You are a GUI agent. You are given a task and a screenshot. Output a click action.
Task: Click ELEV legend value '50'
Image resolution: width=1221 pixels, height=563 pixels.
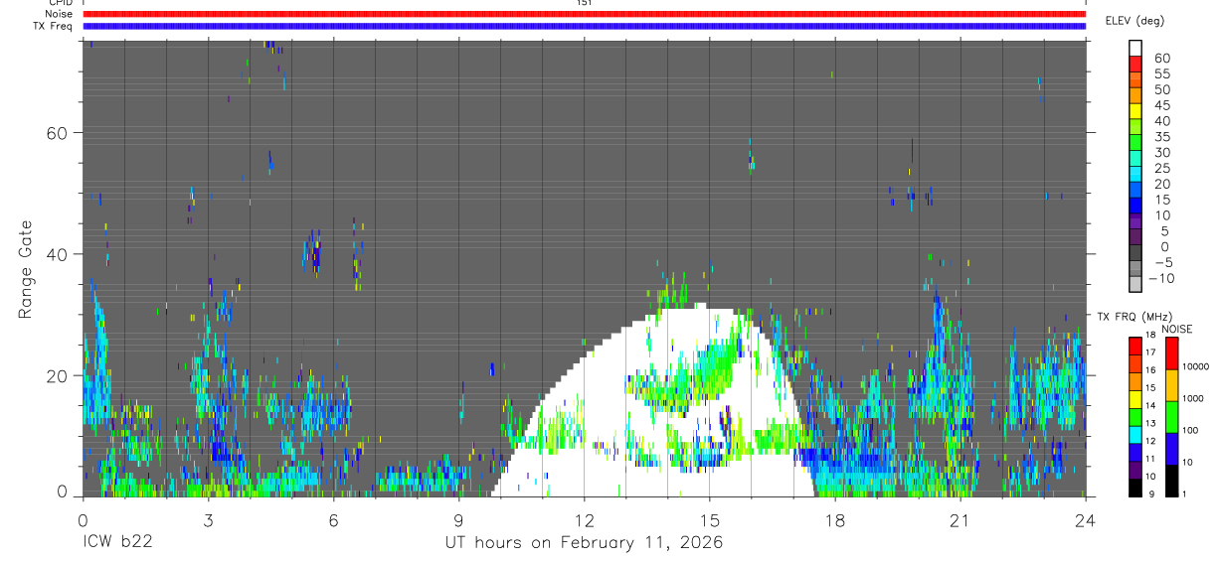(1161, 90)
